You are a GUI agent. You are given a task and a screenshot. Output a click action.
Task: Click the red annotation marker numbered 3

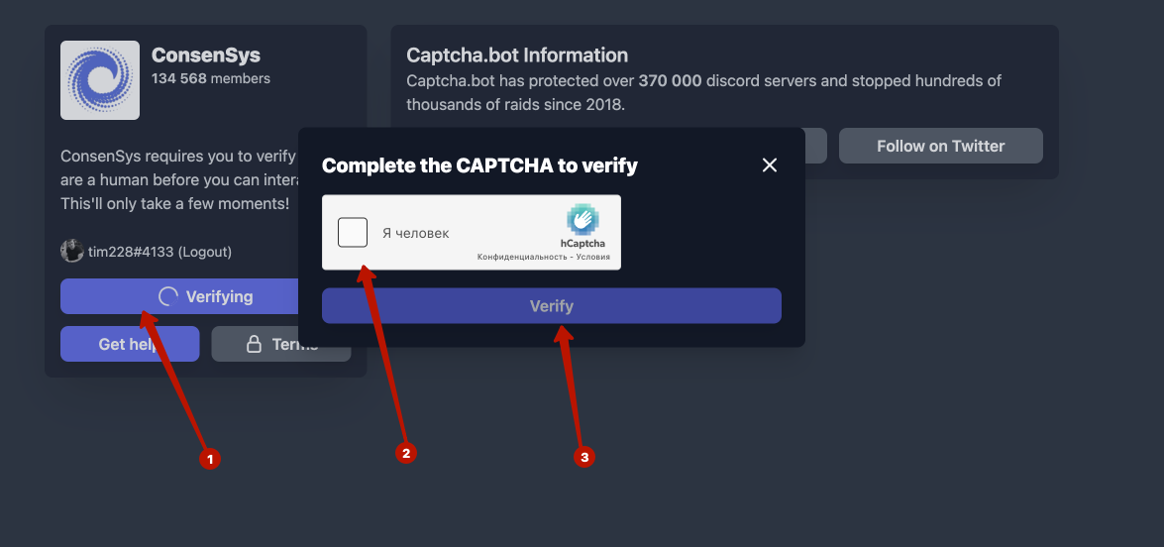(x=584, y=457)
